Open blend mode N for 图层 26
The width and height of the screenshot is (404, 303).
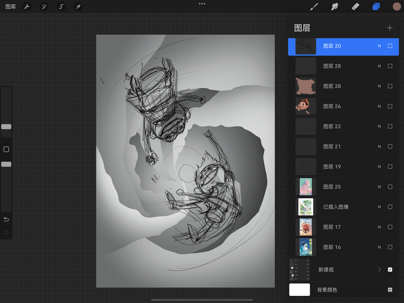click(379, 106)
